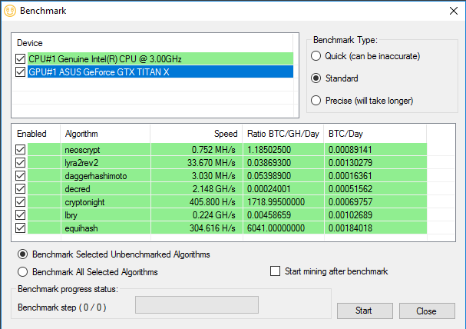Disable the neoscrypt algorithm checkbox
The image size is (466, 329).
click(x=20, y=150)
